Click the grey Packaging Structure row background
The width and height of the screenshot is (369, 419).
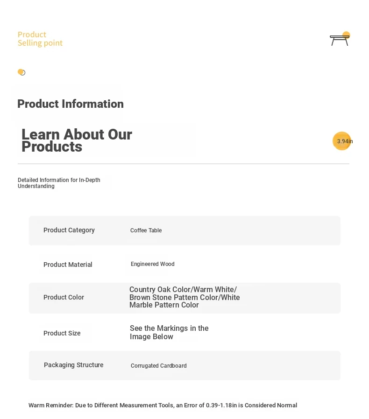coord(184,365)
